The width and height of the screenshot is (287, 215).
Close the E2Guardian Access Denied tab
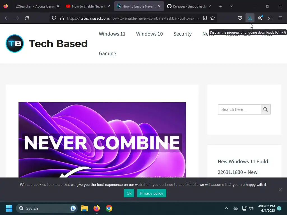[x=58, y=6]
